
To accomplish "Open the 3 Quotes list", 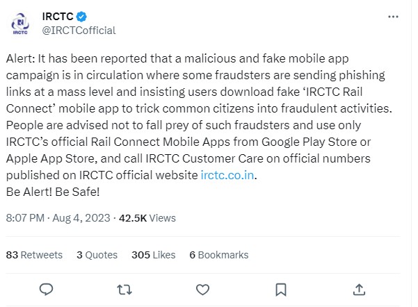I will (x=97, y=255).
